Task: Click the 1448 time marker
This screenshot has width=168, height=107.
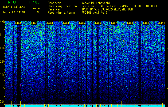Action: click(130, 23)
